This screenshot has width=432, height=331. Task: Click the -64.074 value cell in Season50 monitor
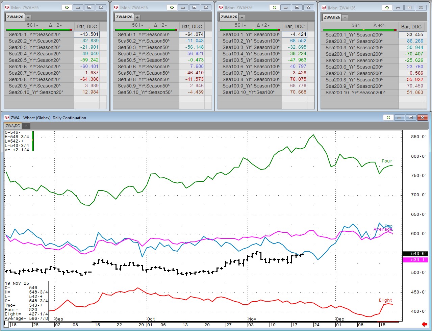(191, 34)
